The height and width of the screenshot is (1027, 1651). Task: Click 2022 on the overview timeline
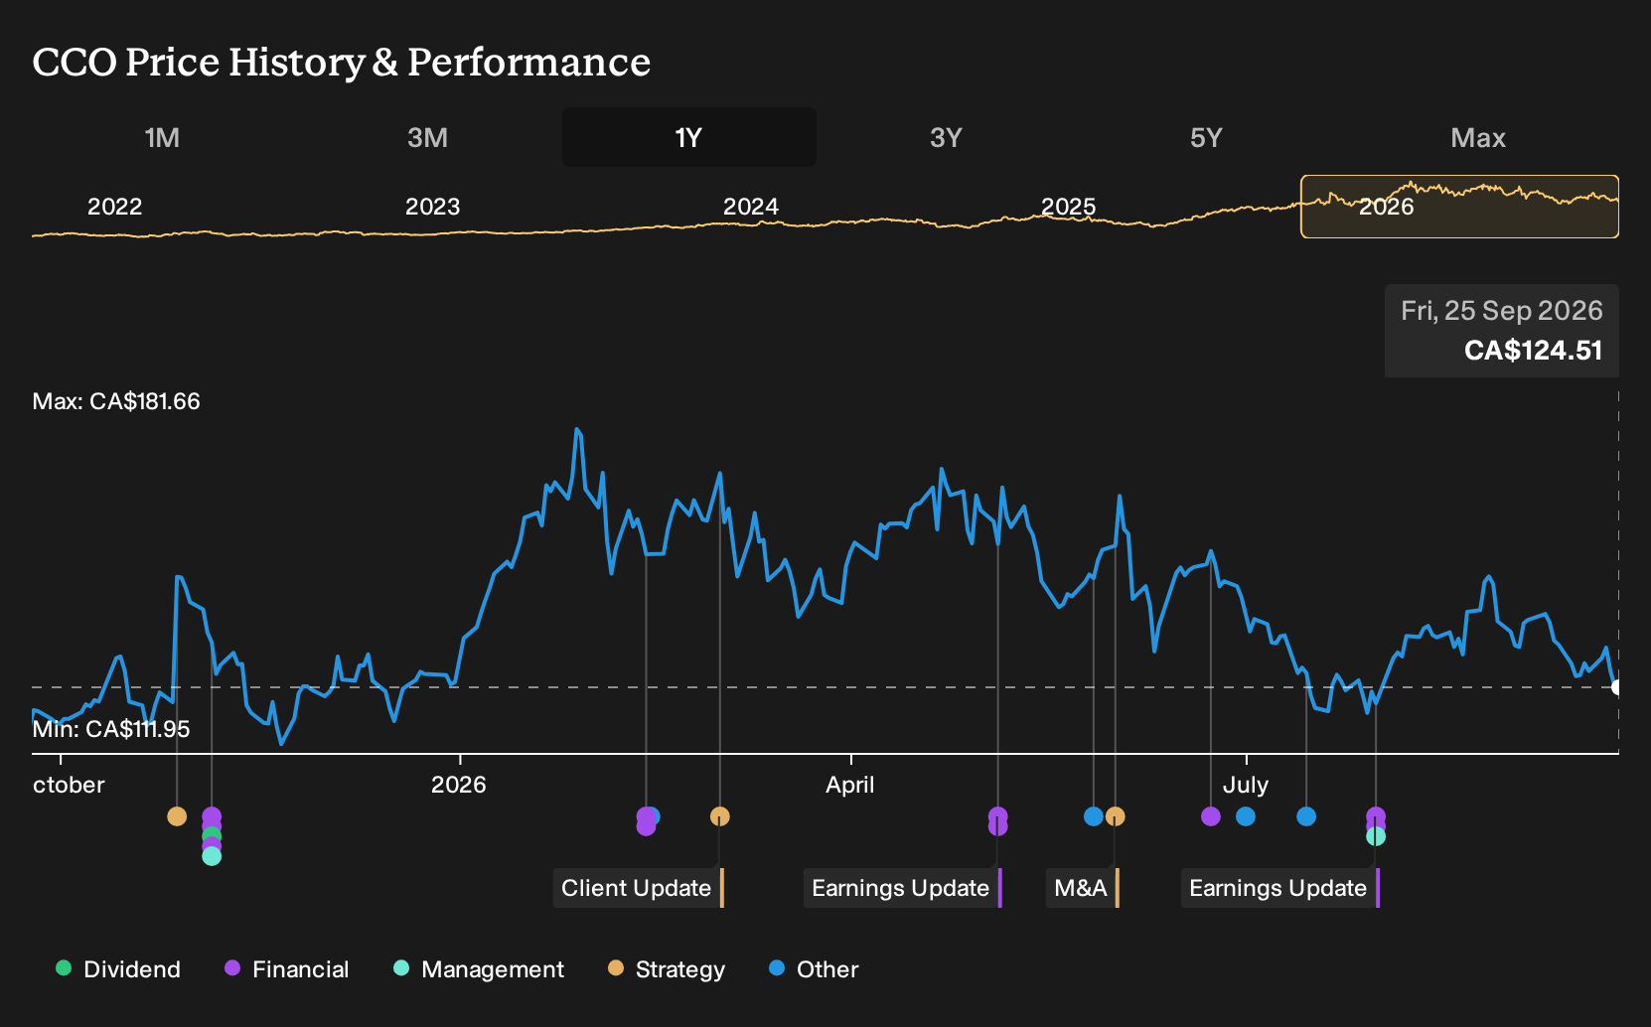(x=114, y=207)
